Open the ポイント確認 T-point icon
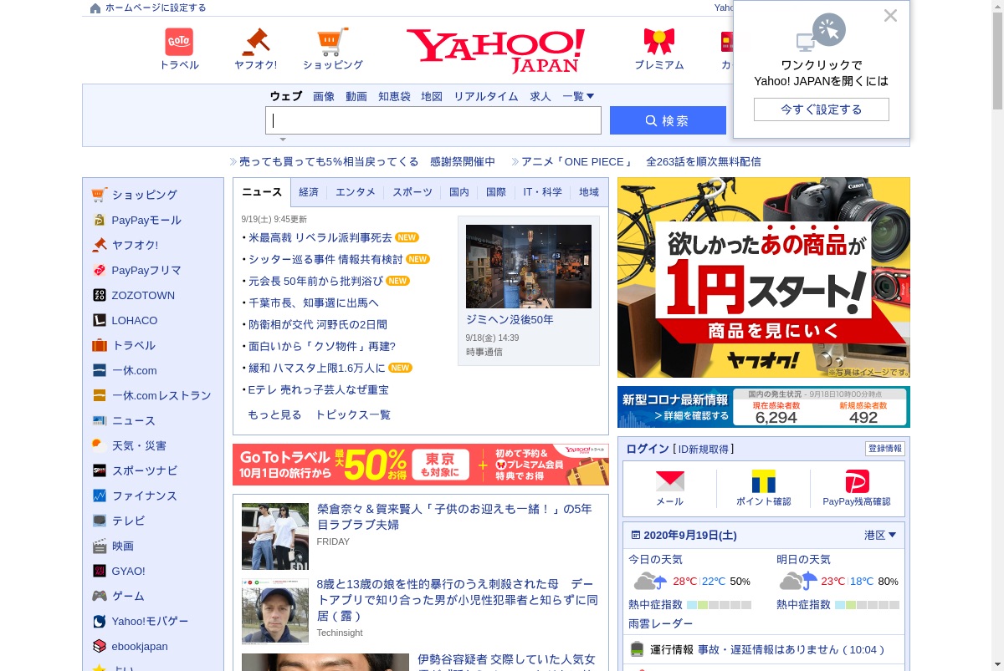 coord(763,481)
